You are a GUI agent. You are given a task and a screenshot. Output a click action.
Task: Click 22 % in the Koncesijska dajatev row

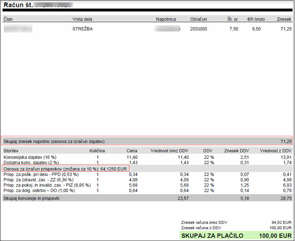click(209, 157)
